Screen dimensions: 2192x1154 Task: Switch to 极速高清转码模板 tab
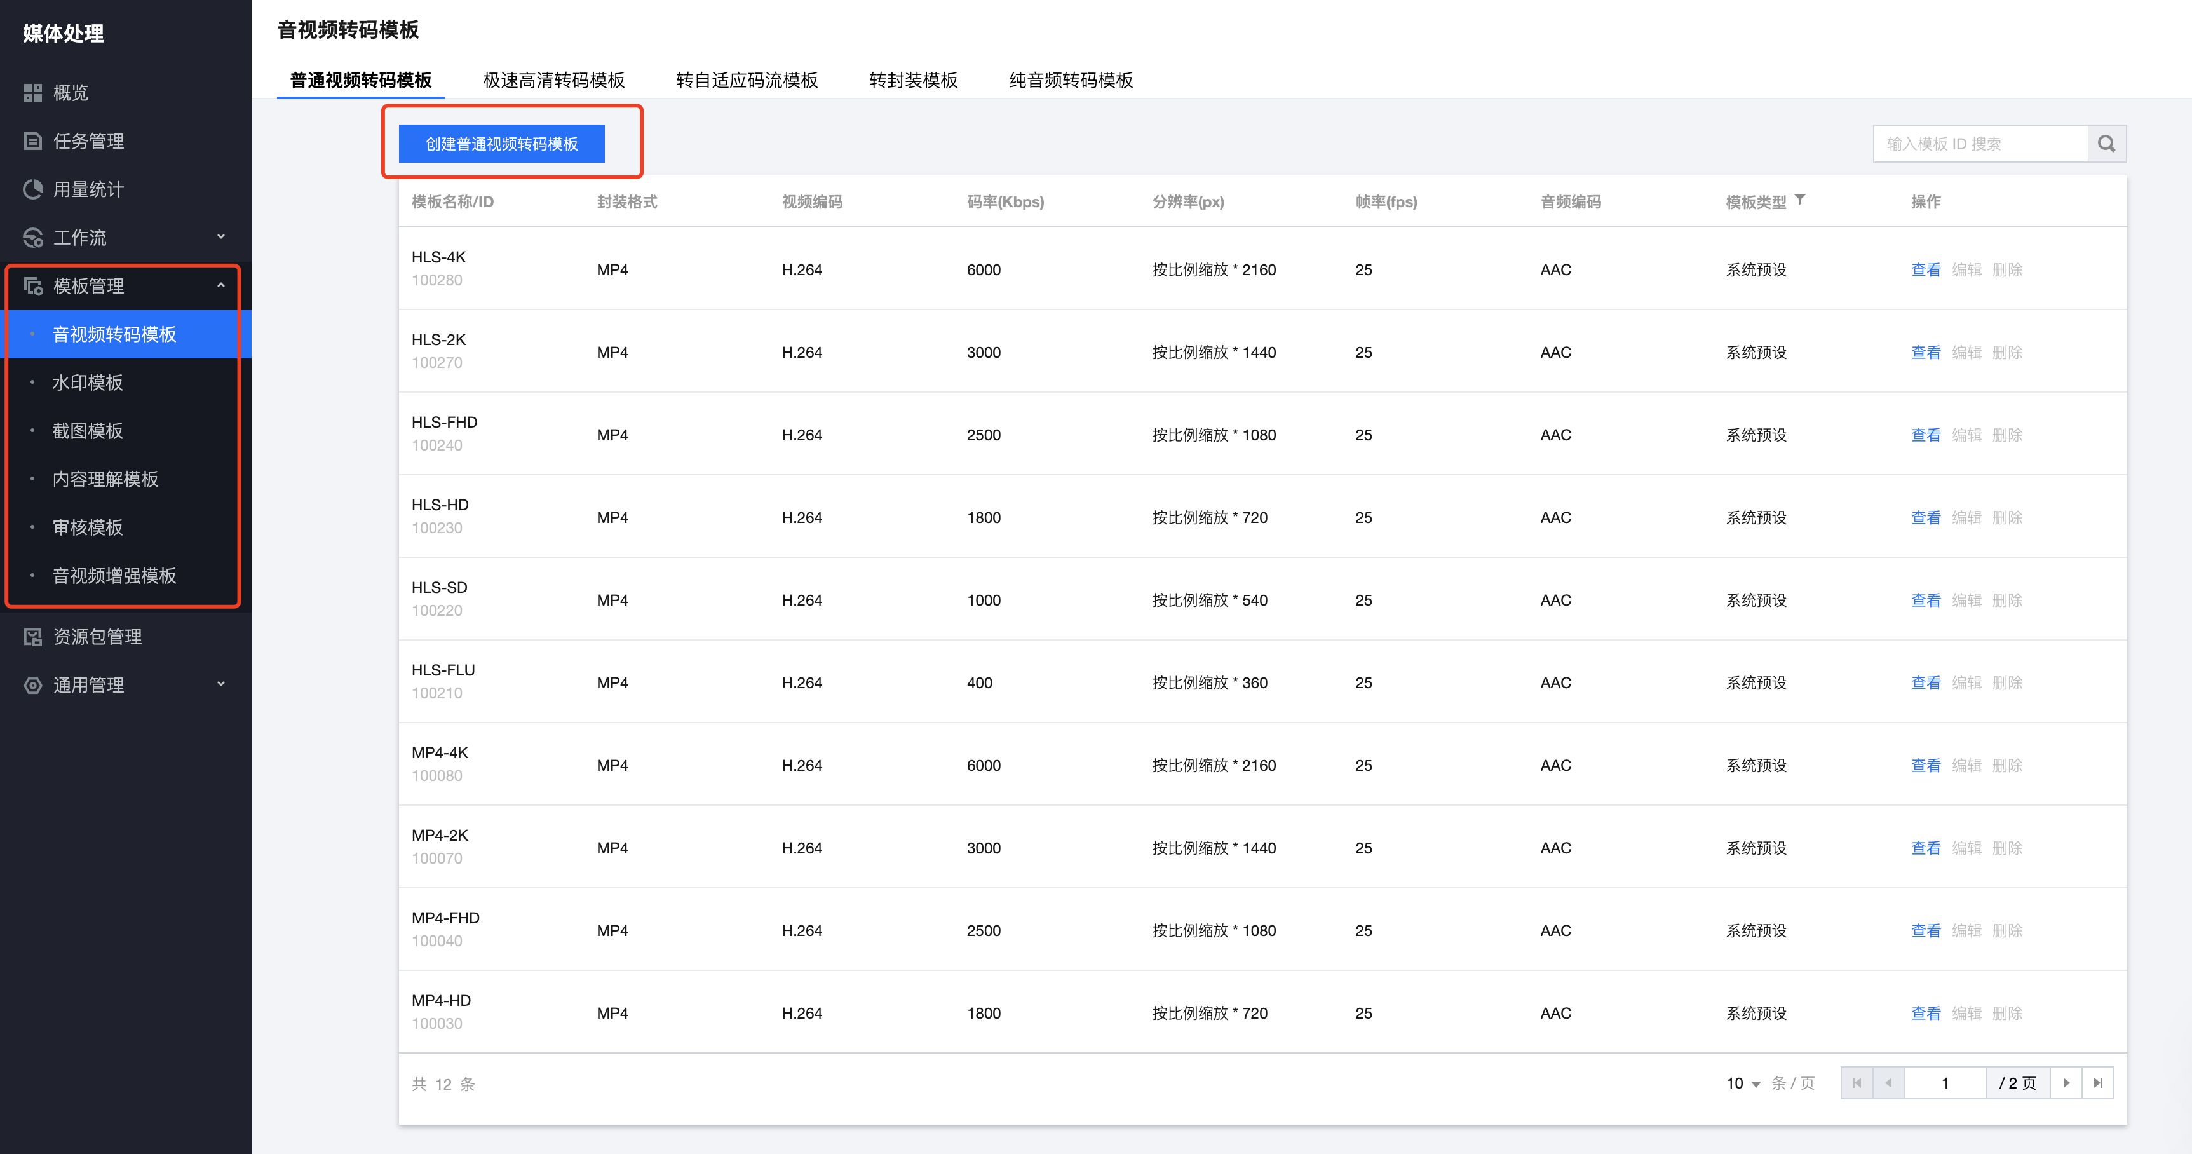[x=554, y=80]
